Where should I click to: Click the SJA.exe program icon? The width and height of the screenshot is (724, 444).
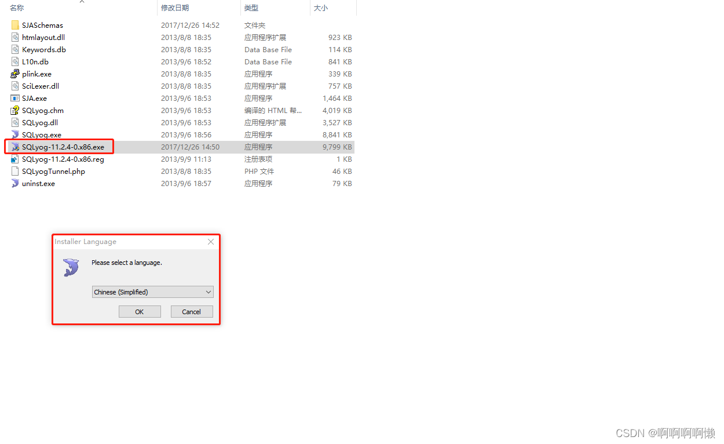15,98
